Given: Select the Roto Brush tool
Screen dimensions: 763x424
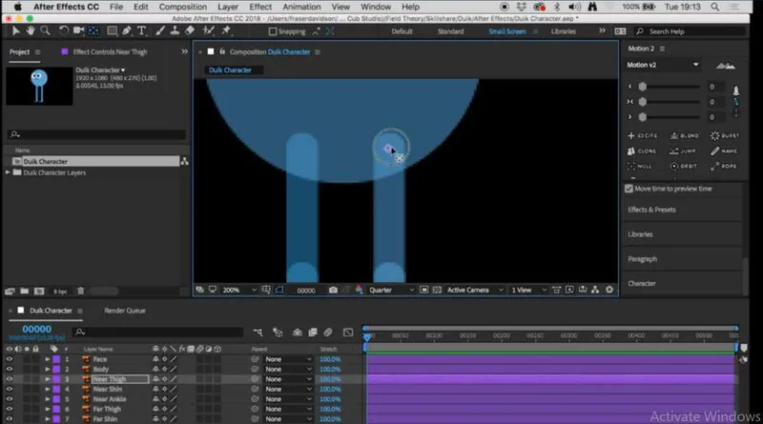Looking at the screenshot, I should tap(208, 31).
